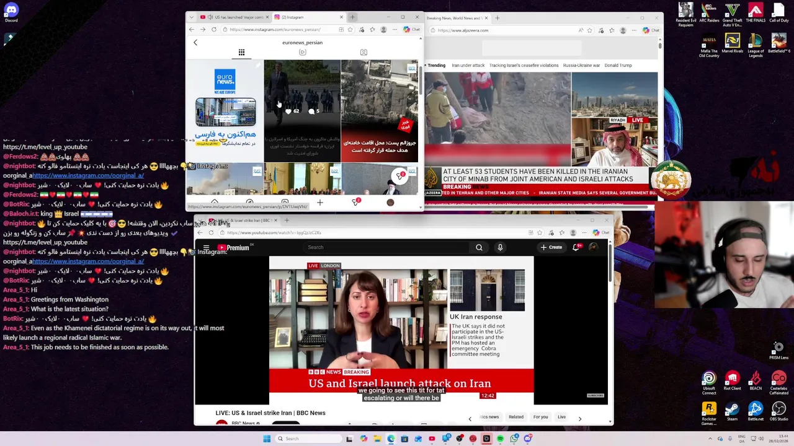
Task: Switch to Instagram reels view icon
Action: 302,53
